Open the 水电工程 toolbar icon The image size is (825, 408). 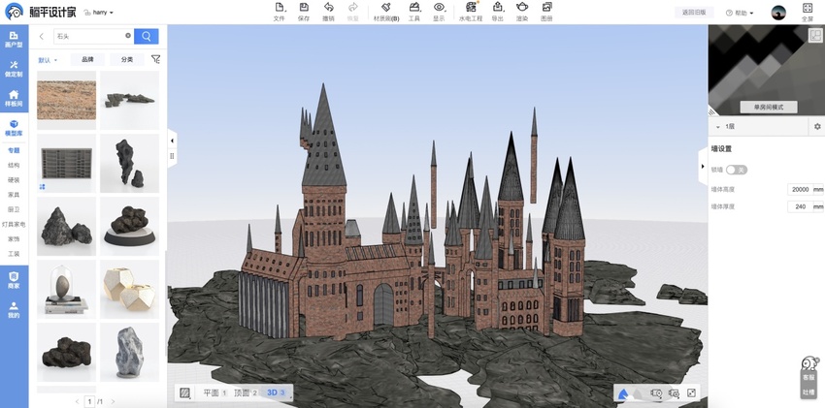point(470,12)
